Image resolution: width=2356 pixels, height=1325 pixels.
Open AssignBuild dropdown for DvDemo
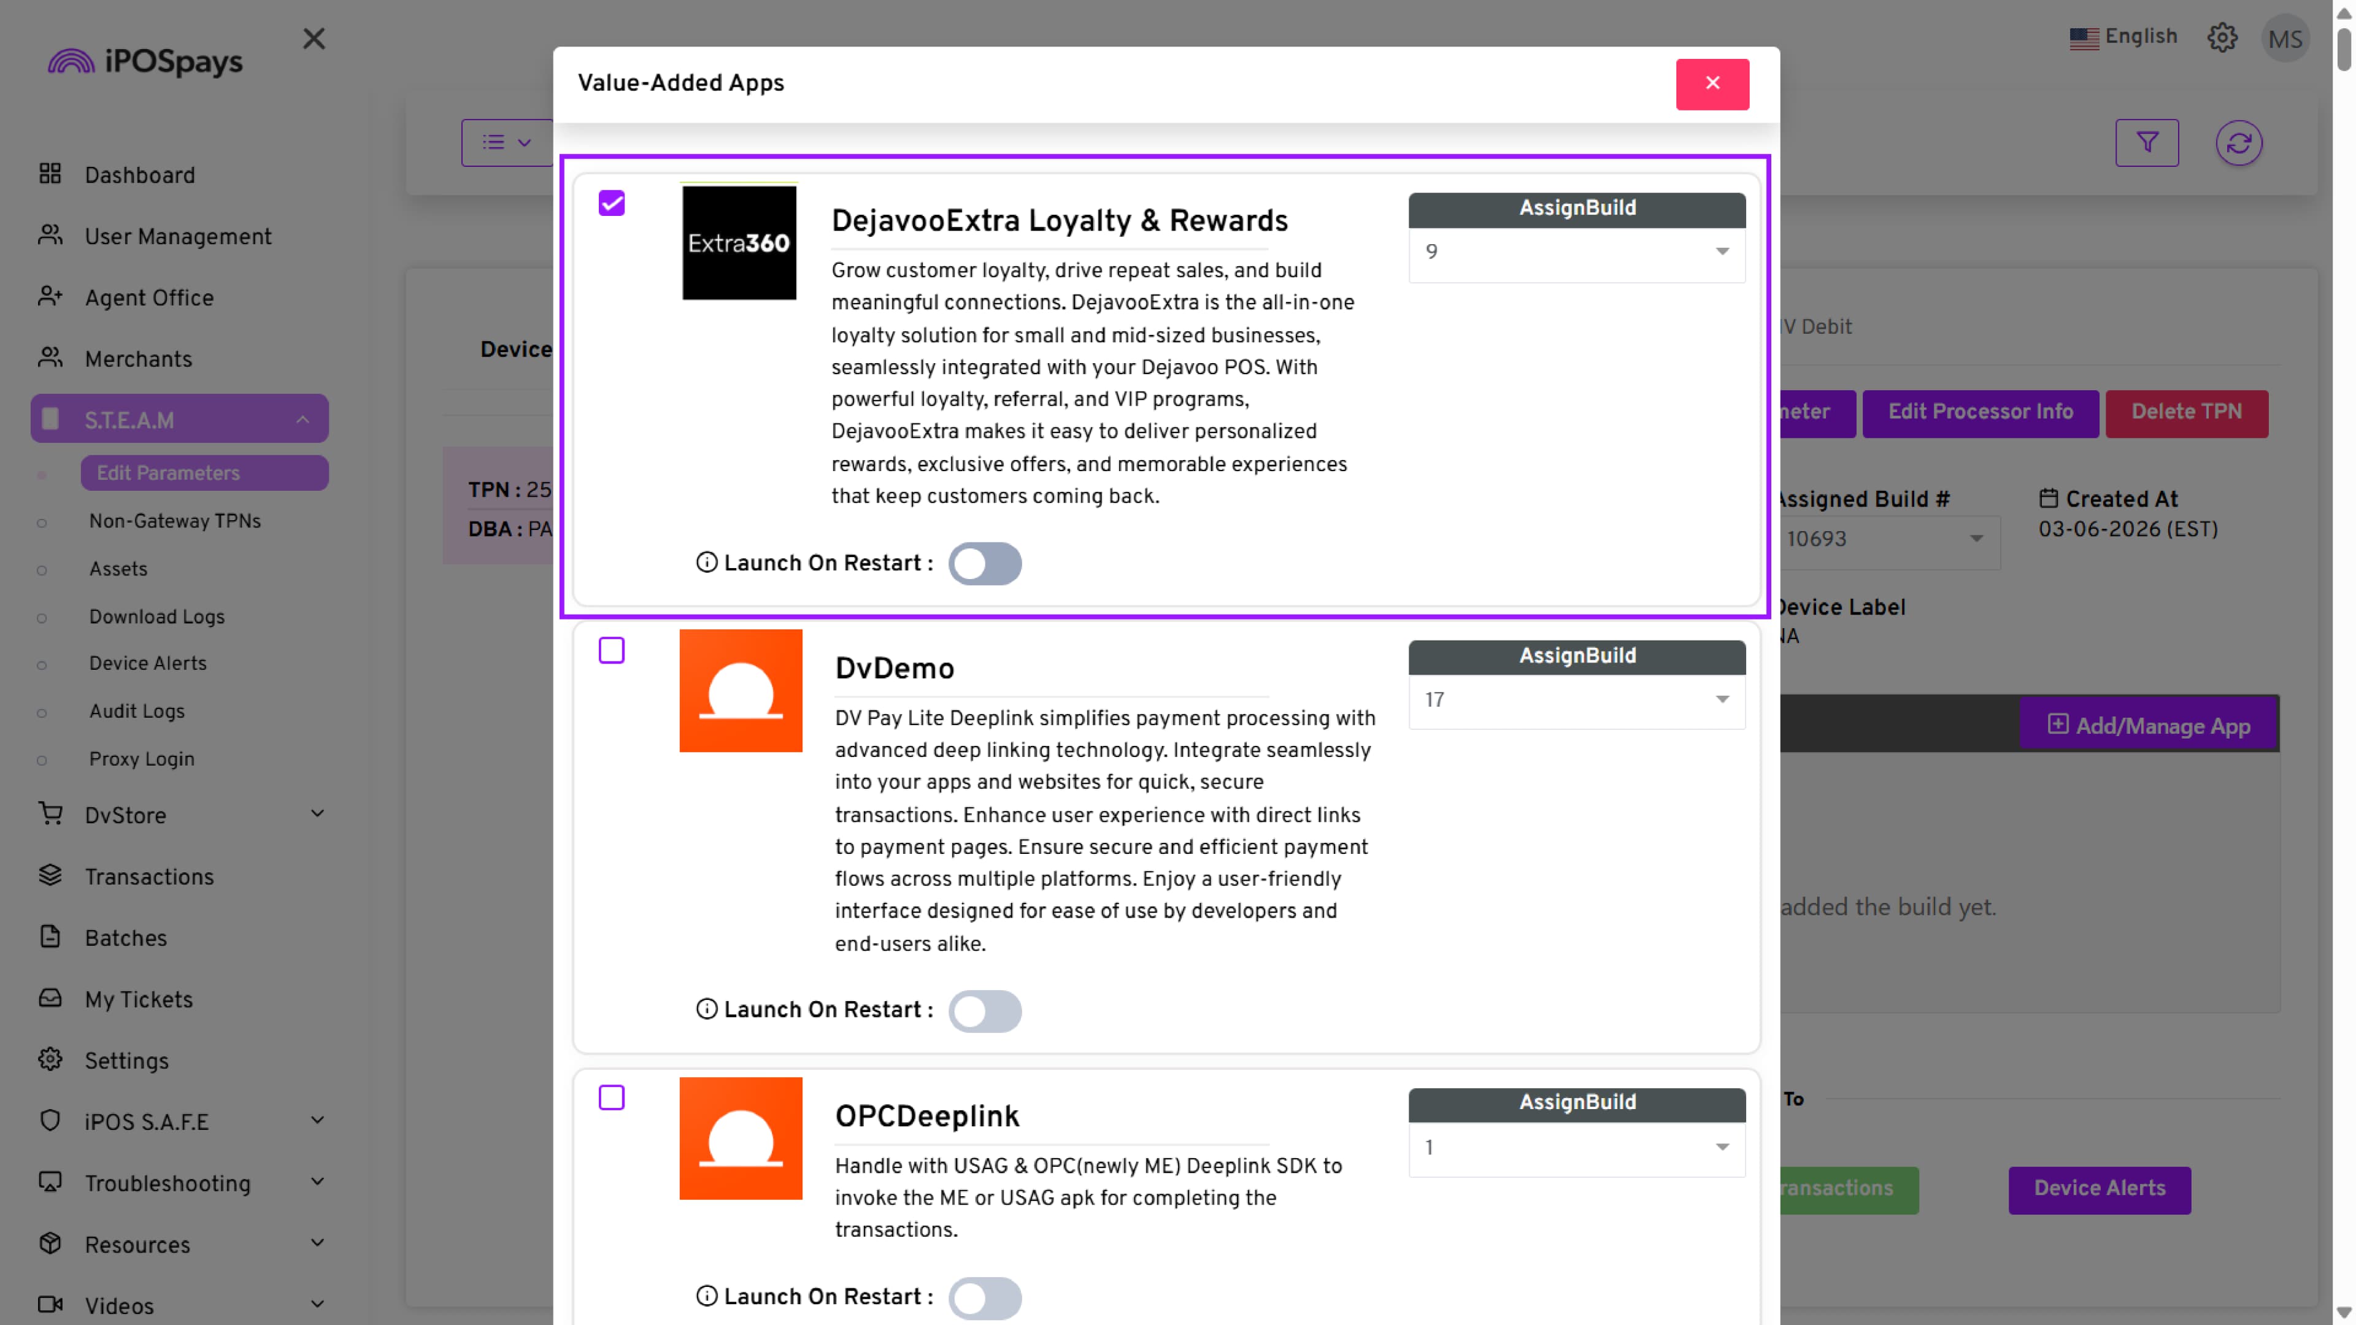1576,699
